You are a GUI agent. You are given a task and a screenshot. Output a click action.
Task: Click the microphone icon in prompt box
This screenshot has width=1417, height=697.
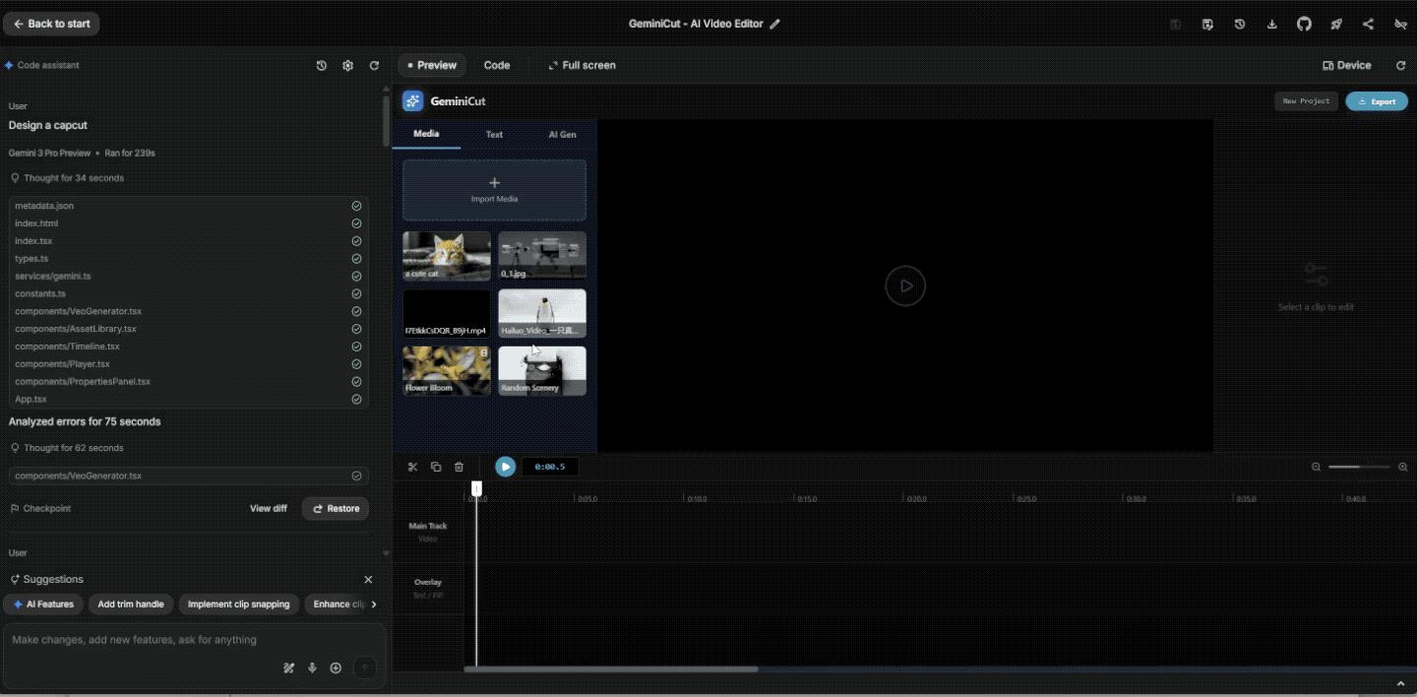(312, 668)
